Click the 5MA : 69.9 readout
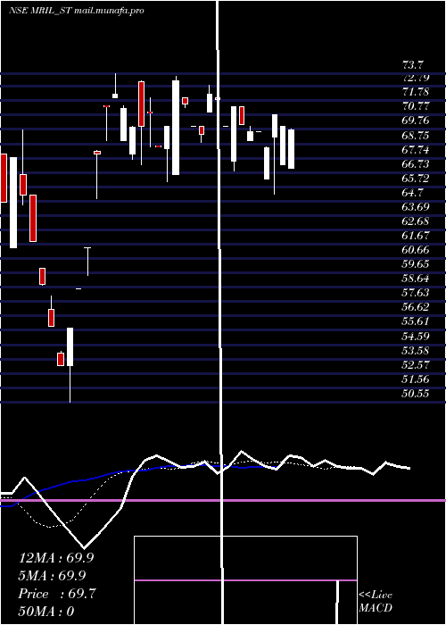The image size is (446, 625). [53, 576]
